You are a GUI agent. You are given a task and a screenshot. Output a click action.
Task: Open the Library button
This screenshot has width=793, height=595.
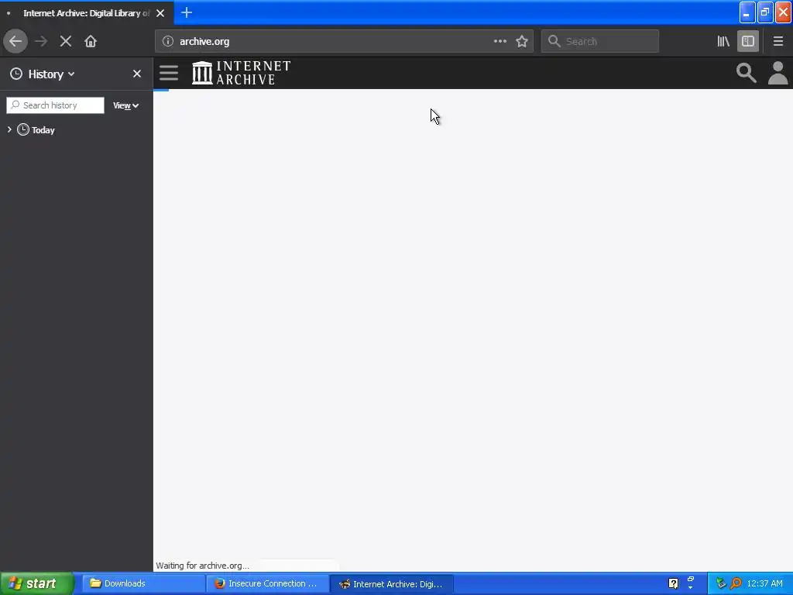[723, 42]
